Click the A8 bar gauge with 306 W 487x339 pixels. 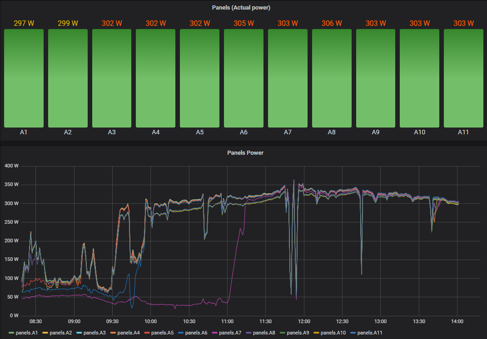[x=332, y=78]
